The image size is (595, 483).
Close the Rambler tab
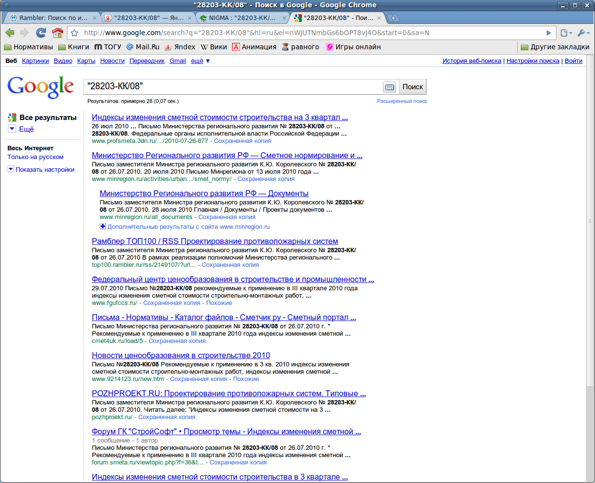pyautogui.click(x=94, y=18)
